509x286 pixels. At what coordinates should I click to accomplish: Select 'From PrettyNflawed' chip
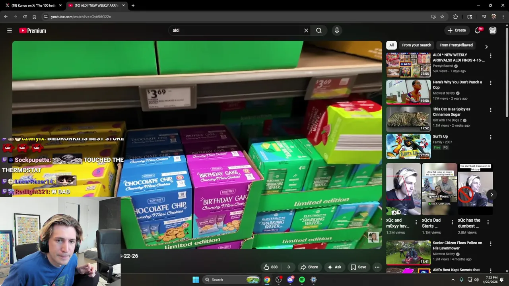[456, 45]
